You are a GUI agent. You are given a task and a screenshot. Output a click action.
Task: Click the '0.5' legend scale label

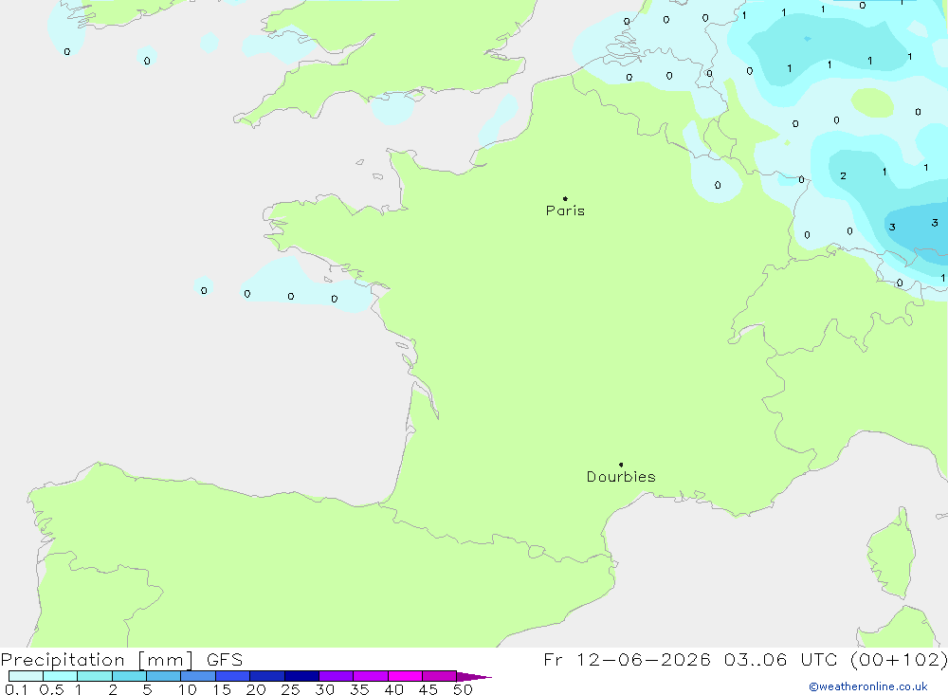51,689
